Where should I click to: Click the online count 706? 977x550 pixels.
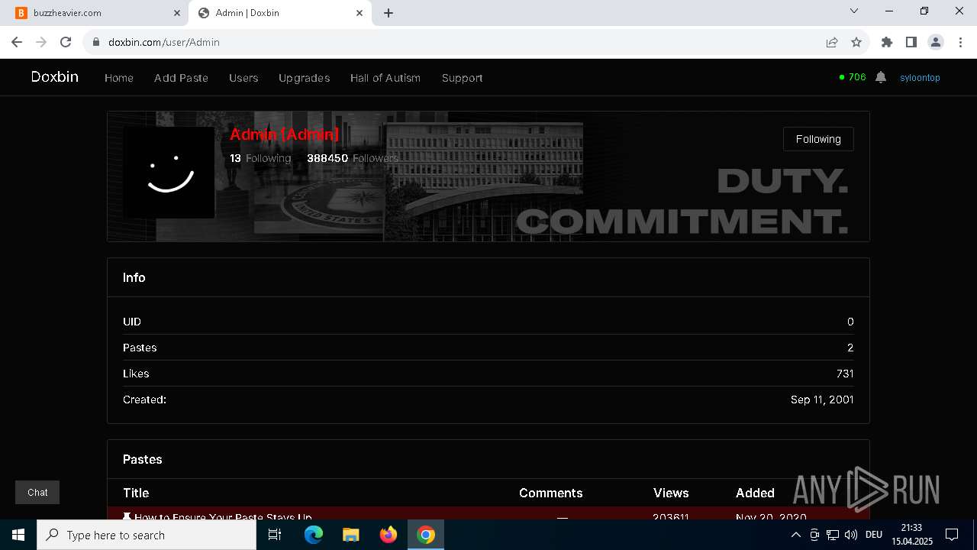pos(853,77)
